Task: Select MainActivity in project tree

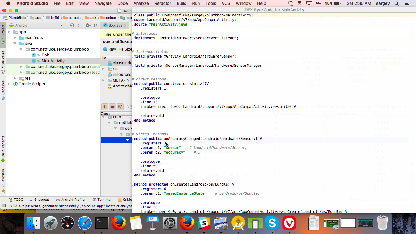Action: click(53, 61)
